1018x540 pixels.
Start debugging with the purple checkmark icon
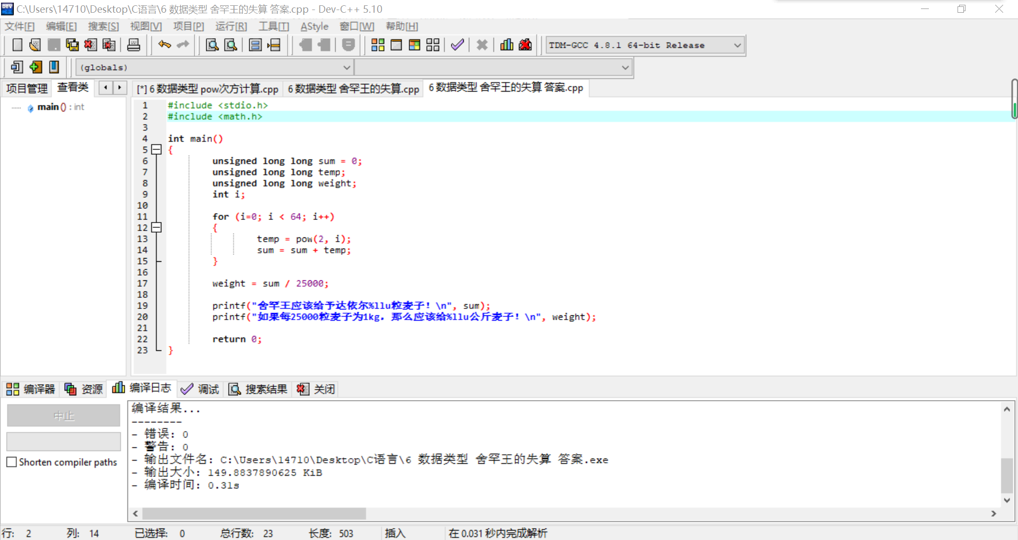pyautogui.click(x=457, y=45)
